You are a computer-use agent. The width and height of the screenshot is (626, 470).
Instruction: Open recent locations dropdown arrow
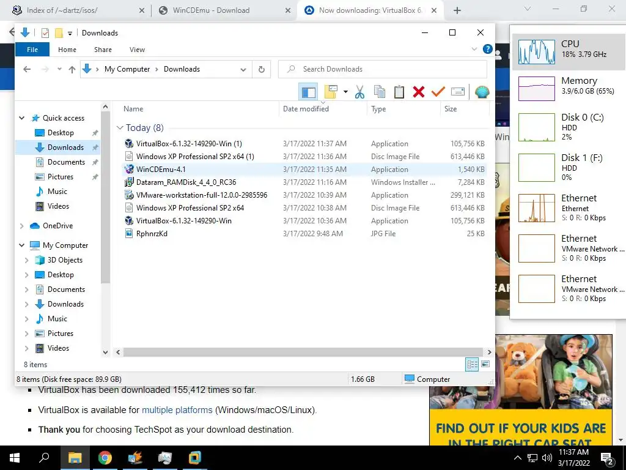(59, 69)
